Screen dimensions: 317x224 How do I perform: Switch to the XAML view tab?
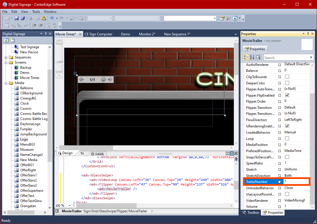98,154
